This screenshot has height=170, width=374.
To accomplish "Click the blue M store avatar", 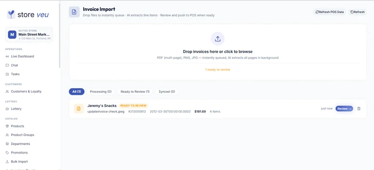I will 12,35.
